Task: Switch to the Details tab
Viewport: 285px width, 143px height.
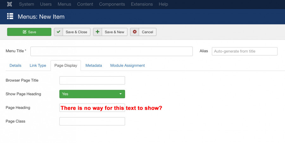Action: point(16,66)
